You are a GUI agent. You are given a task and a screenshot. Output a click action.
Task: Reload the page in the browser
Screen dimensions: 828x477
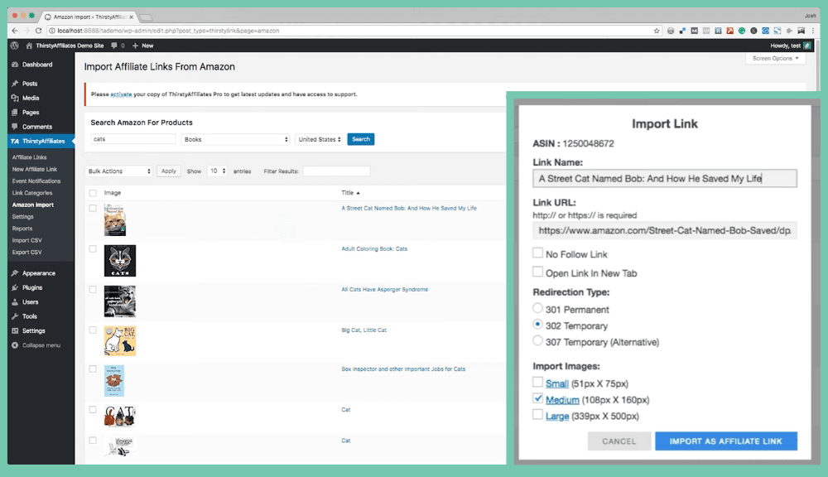[x=39, y=31]
